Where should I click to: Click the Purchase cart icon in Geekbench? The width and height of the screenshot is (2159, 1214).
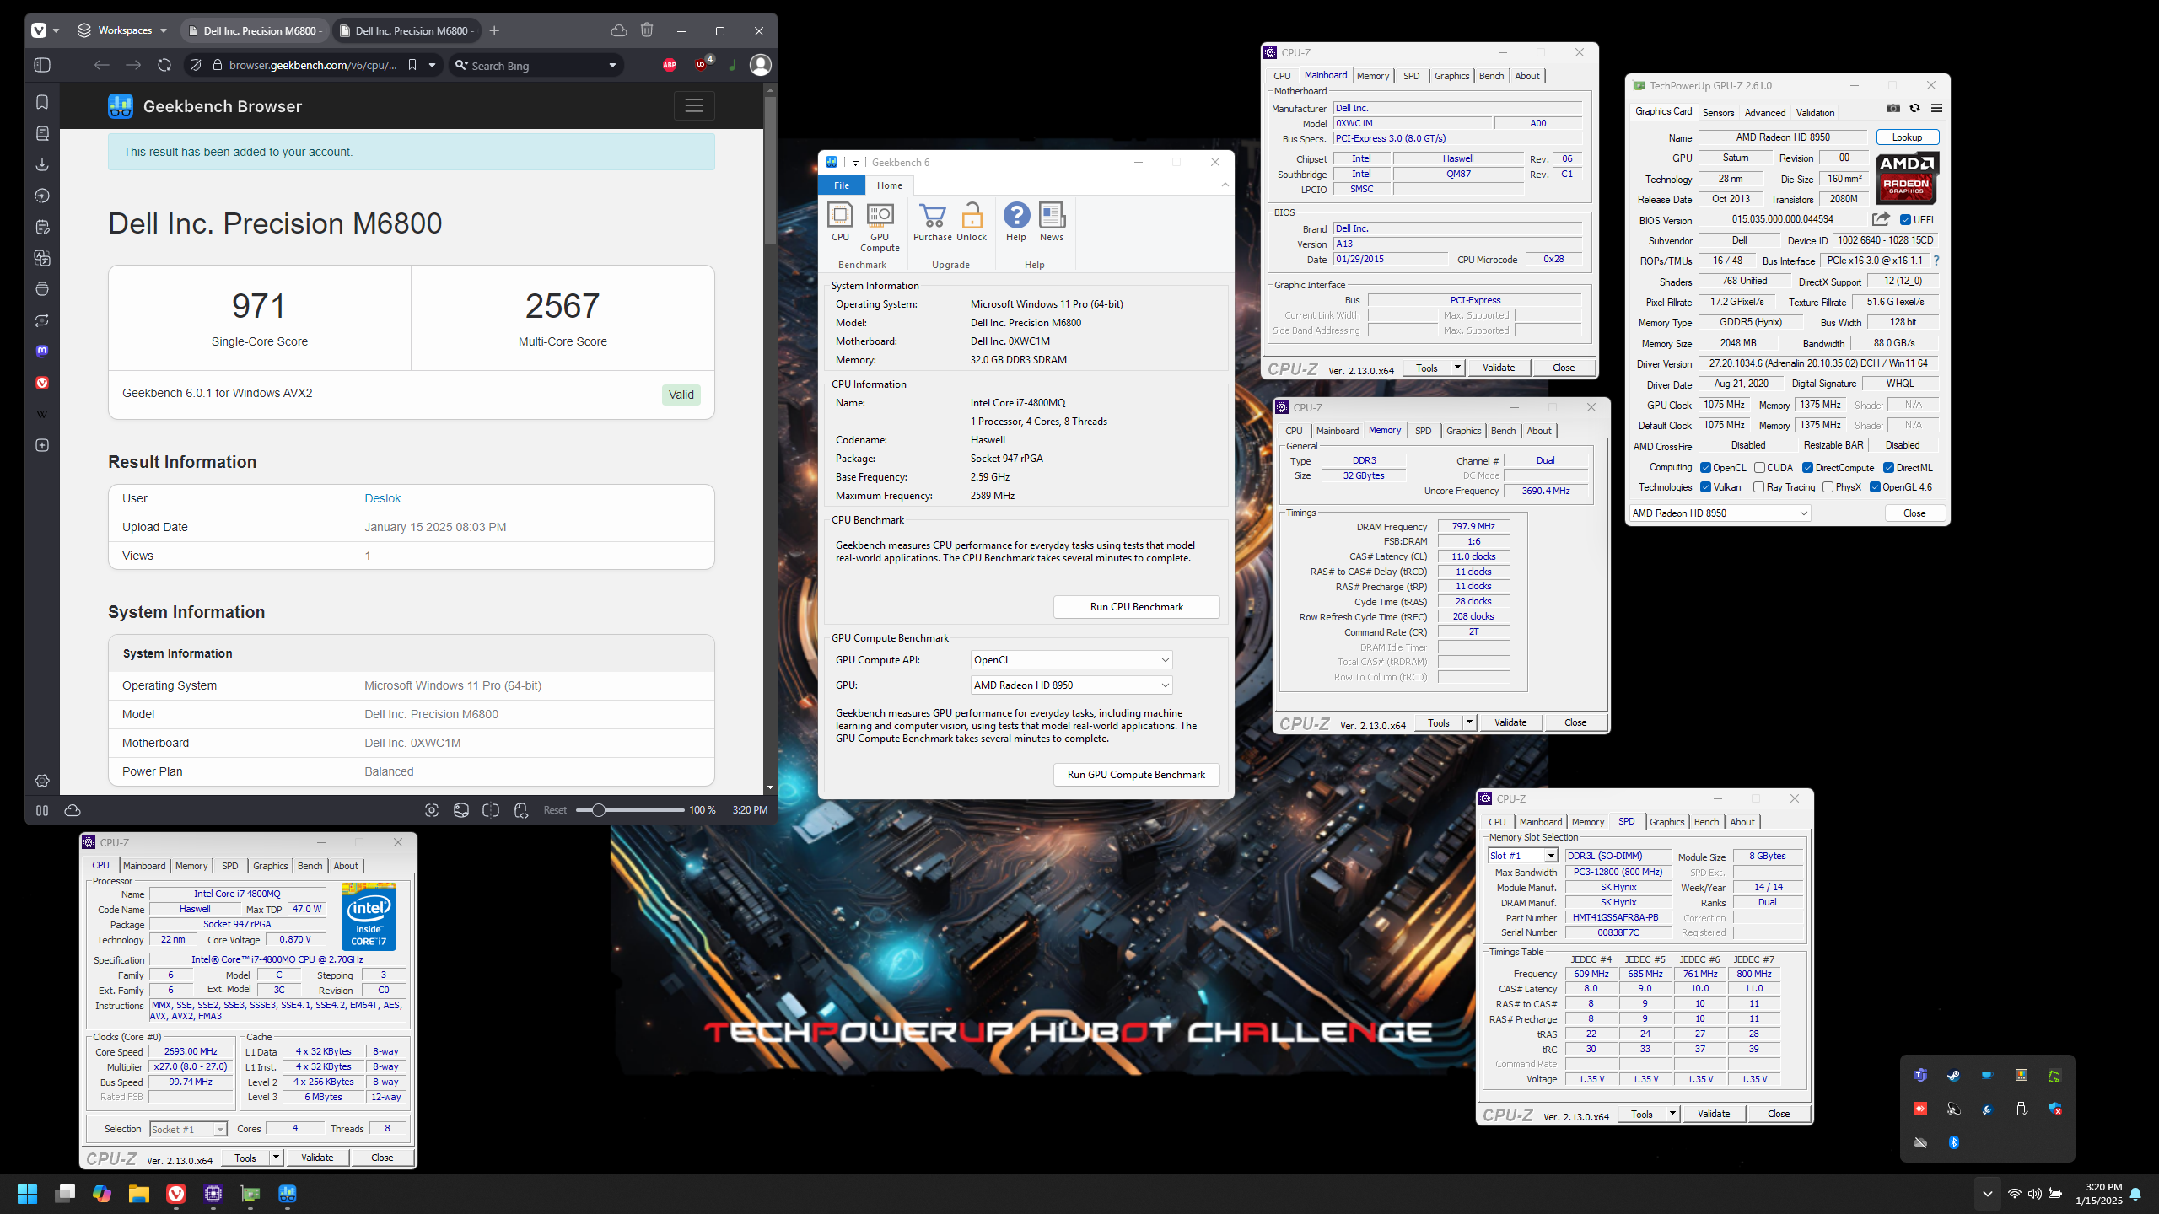[932, 222]
